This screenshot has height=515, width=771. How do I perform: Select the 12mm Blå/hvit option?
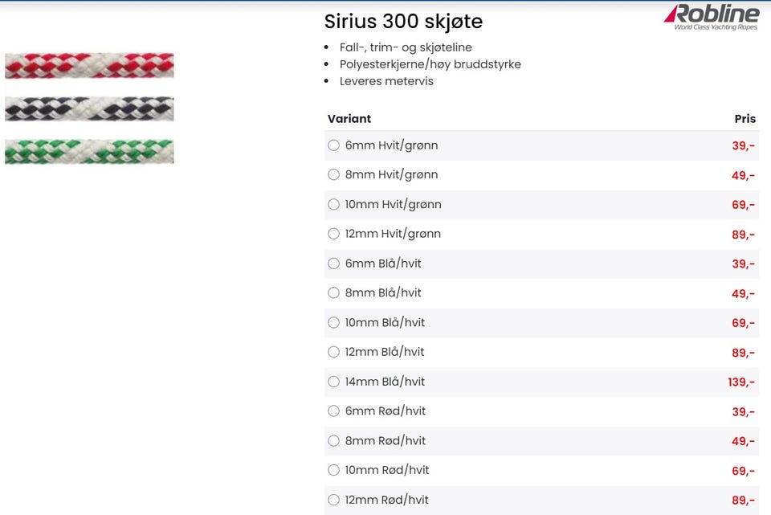334,352
